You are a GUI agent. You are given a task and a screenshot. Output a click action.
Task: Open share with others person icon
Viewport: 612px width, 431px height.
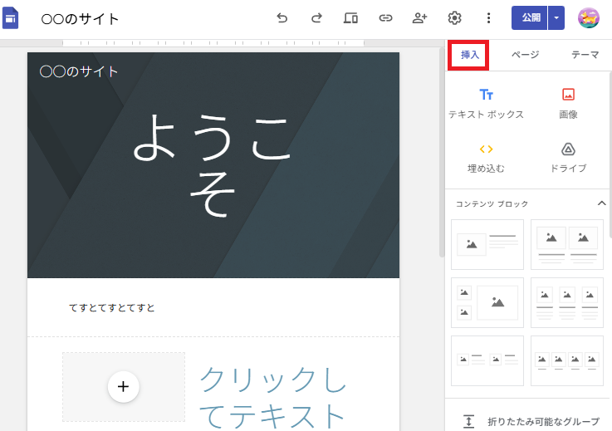click(x=419, y=18)
